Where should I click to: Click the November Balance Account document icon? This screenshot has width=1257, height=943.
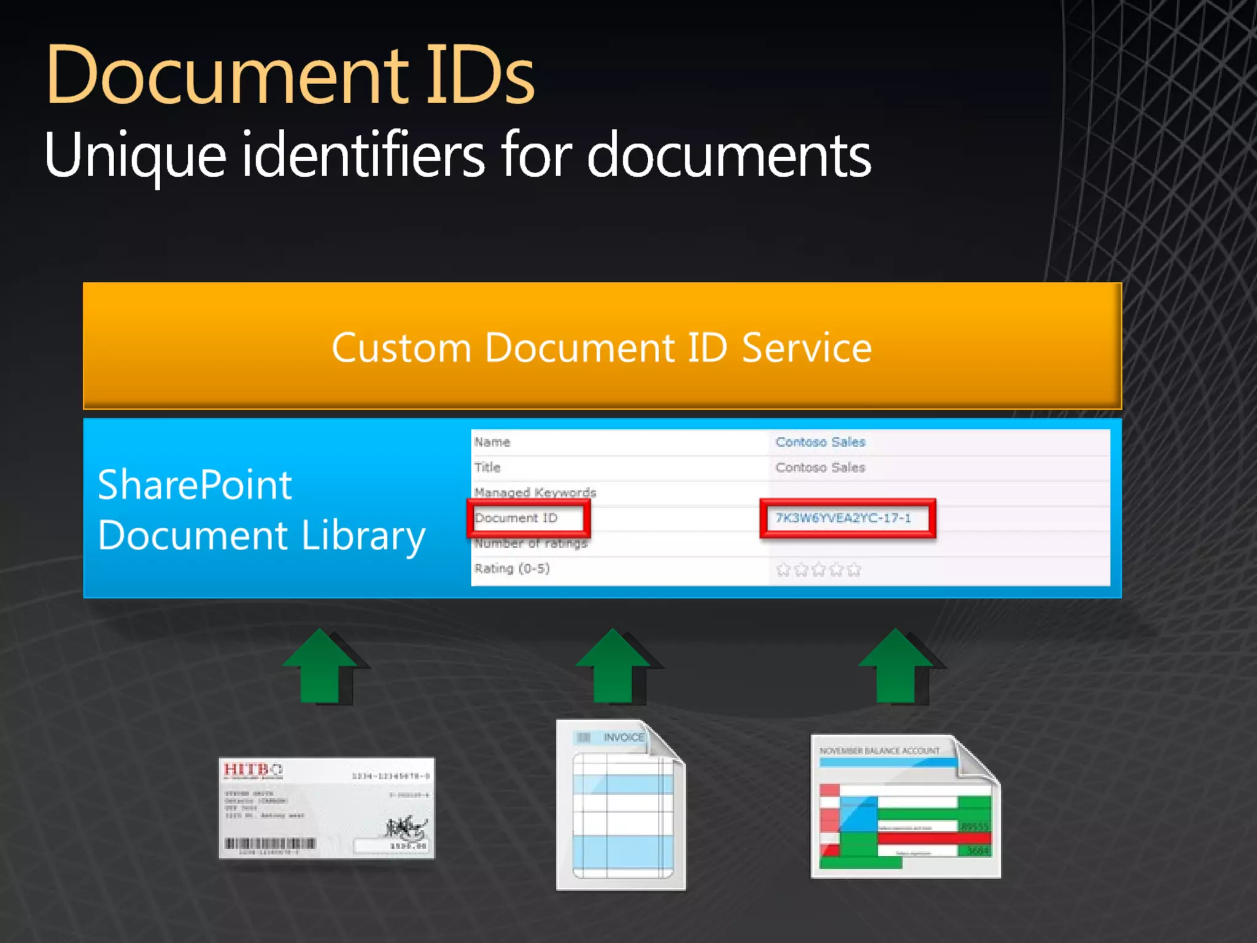point(905,807)
